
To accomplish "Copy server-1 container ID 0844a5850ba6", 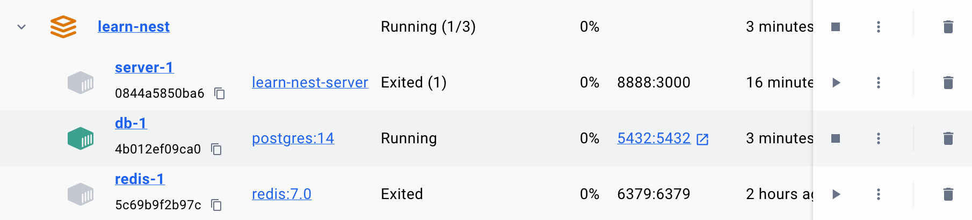I will pyautogui.click(x=220, y=93).
